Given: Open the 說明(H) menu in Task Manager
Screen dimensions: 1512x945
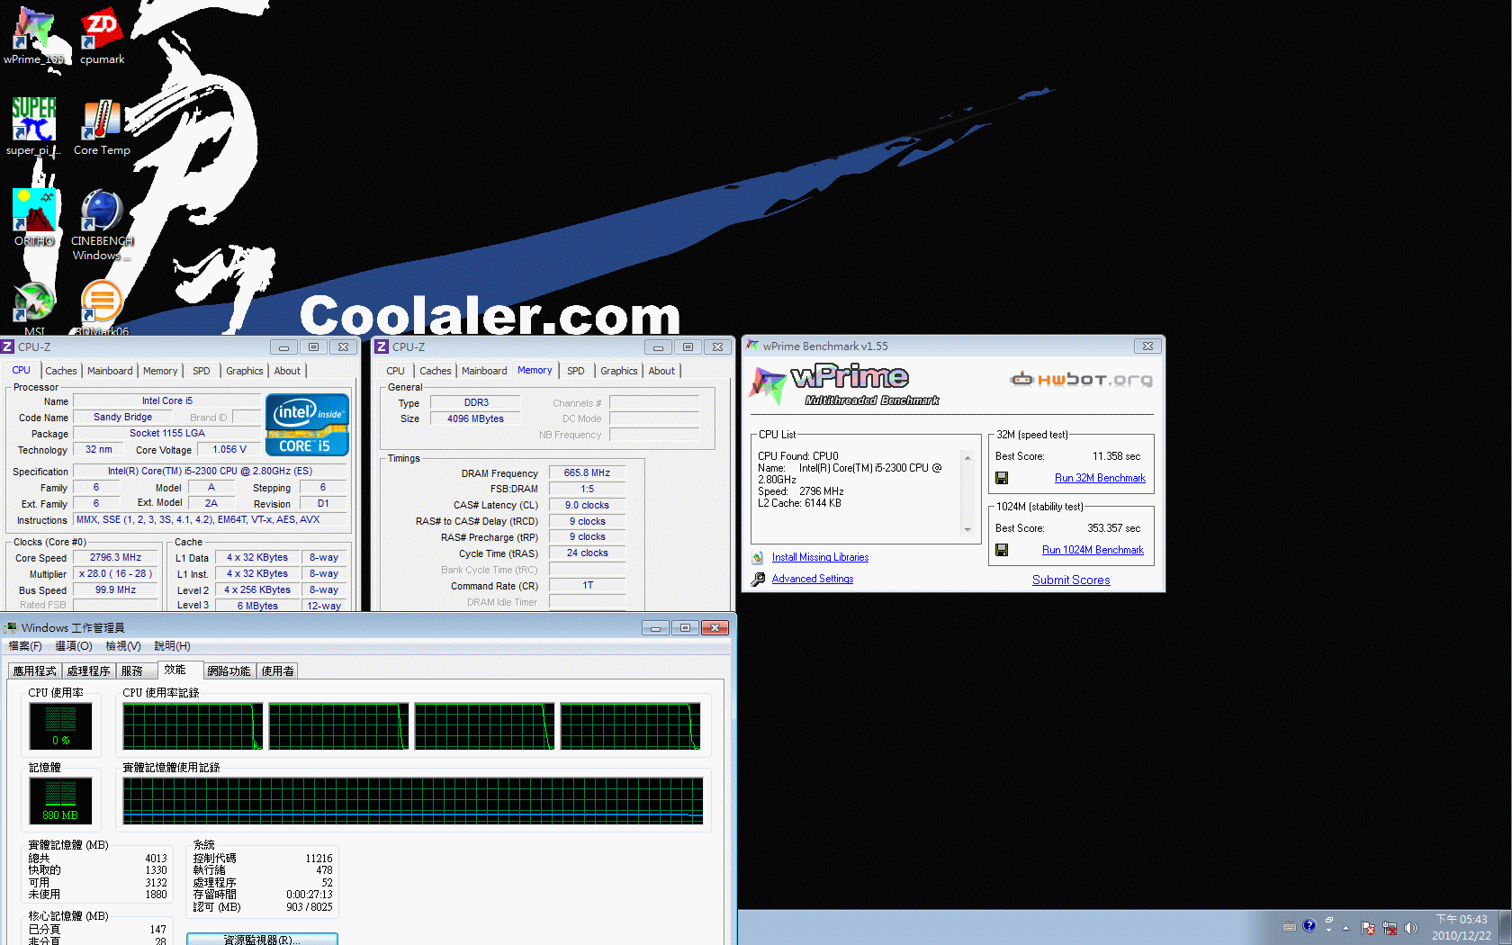Looking at the screenshot, I should coord(172,646).
